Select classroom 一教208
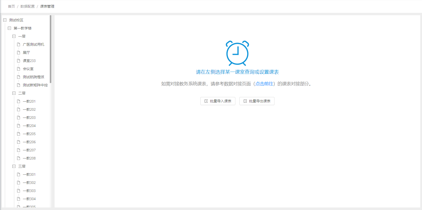422x210 pixels. pos(29,158)
